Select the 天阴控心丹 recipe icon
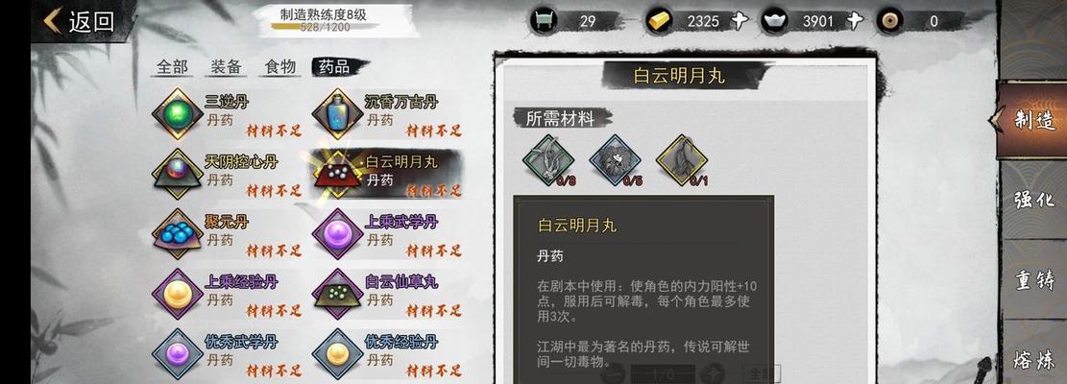 pos(178,174)
